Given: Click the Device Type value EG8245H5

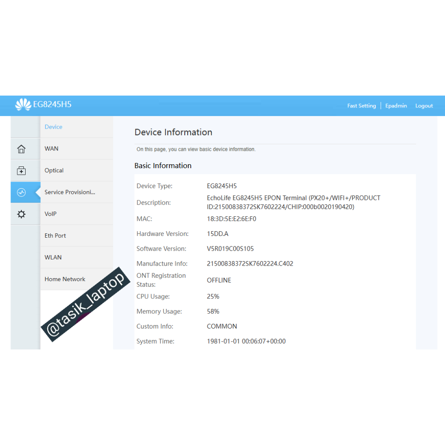Looking at the screenshot, I should pos(222,186).
